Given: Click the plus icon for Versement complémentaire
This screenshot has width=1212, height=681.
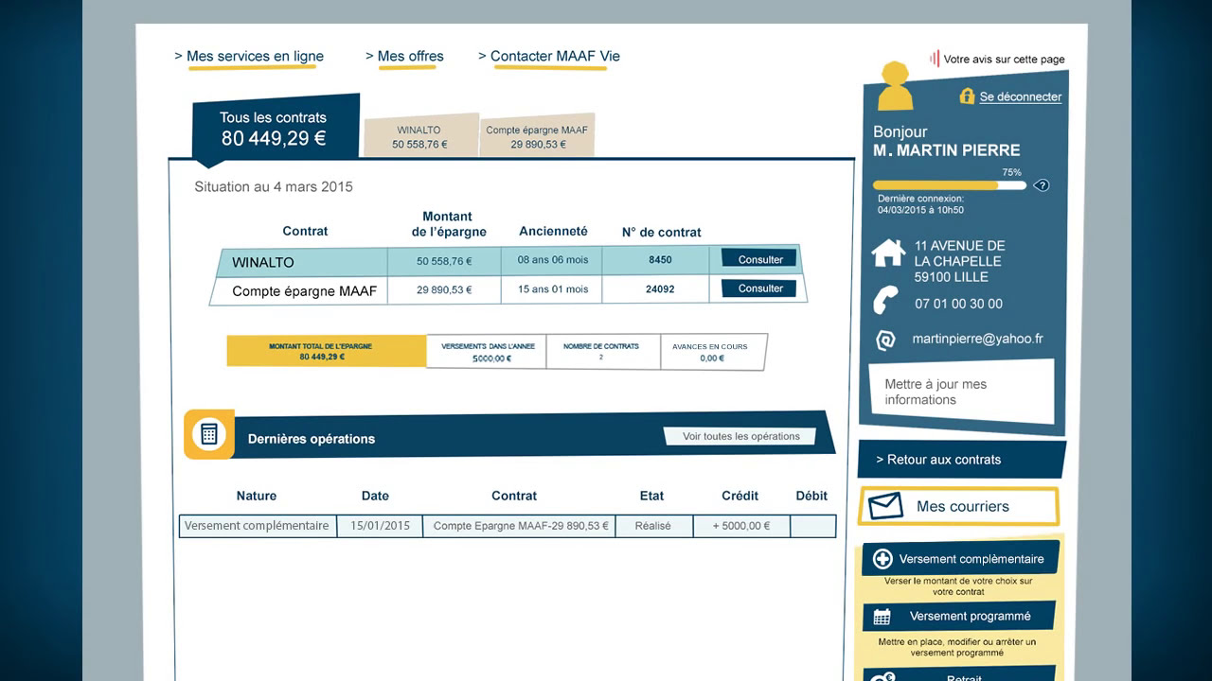Looking at the screenshot, I should click(882, 559).
